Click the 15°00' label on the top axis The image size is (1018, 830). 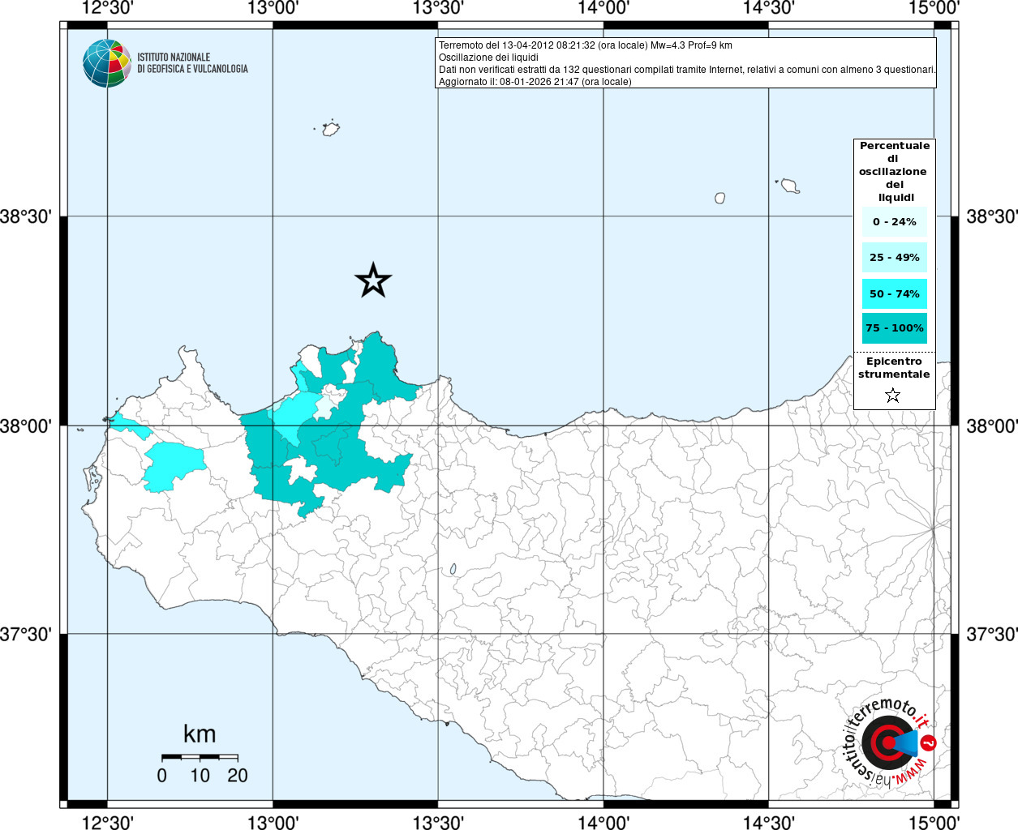[934, 8]
